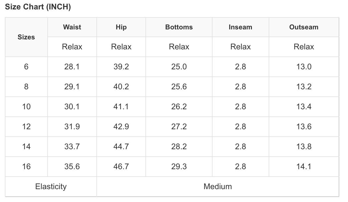Screen dimensions: 348x202
Task: Select size 6 row label
Action: point(26,67)
